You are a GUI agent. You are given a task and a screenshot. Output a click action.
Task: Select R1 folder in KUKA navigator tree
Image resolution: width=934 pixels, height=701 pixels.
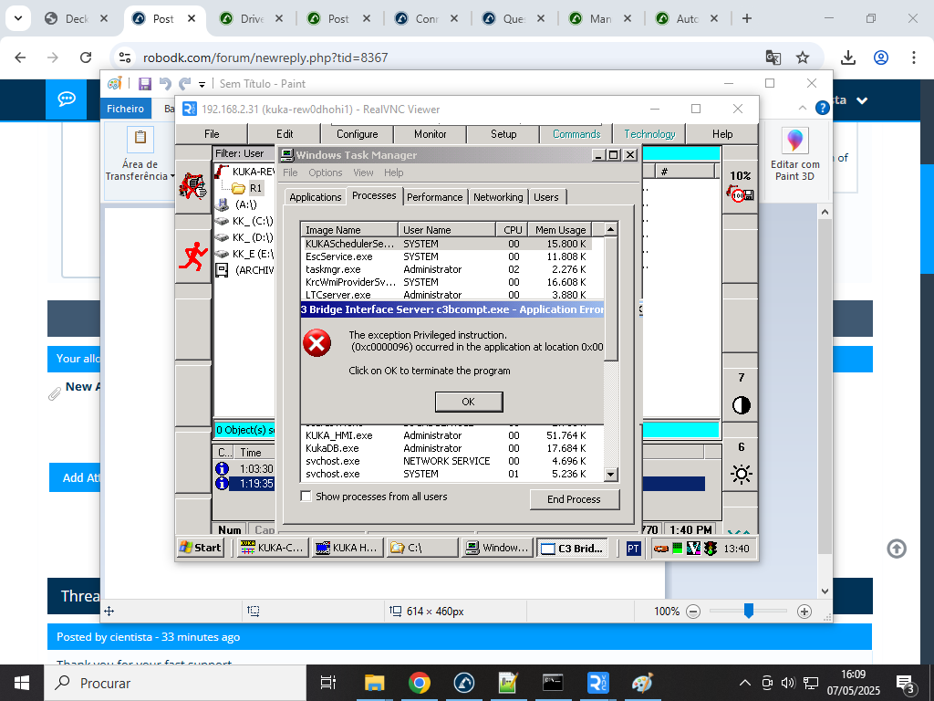(x=248, y=188)
